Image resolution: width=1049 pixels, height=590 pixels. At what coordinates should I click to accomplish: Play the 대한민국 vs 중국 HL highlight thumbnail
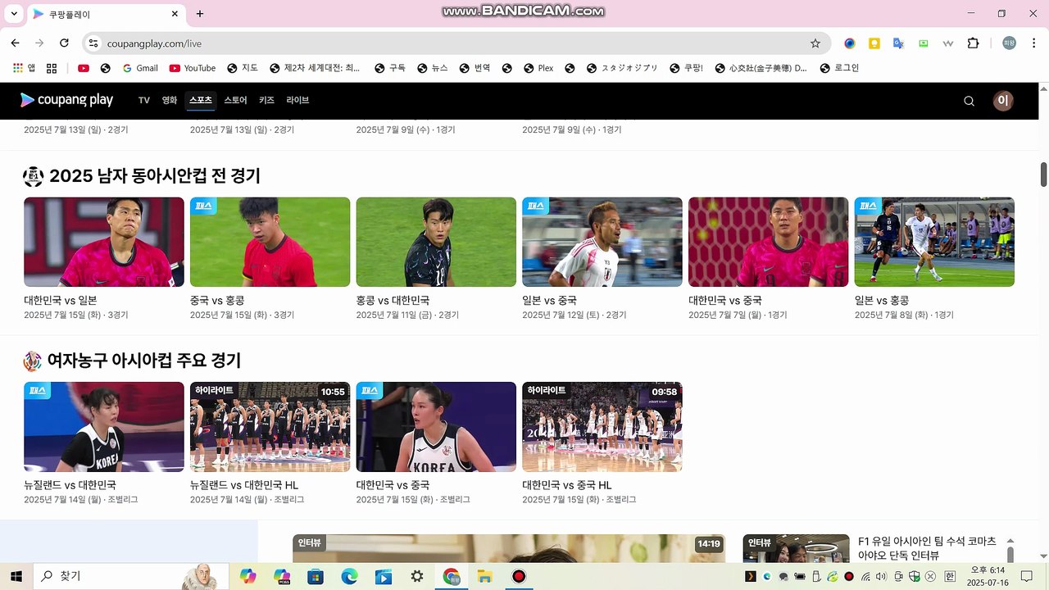tap(602, 427)
